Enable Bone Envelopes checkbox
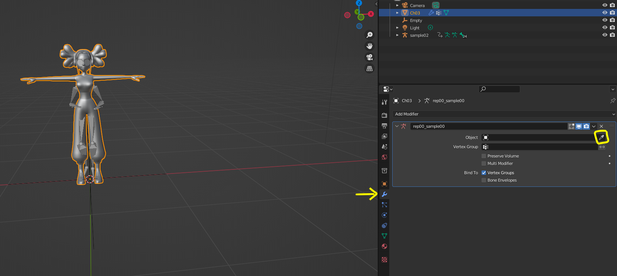 (x=484, y=180)
